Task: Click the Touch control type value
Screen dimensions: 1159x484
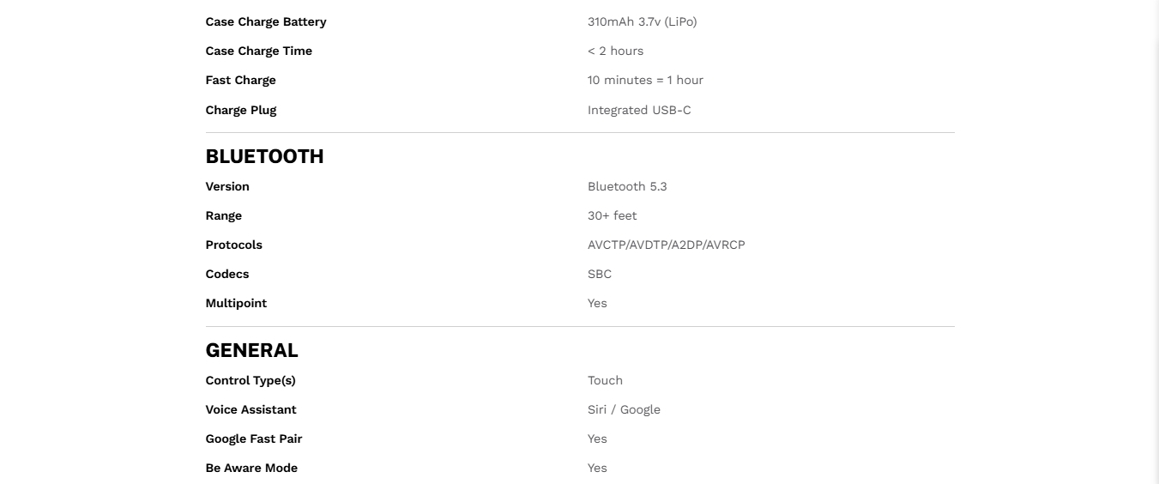Action: 605,380
